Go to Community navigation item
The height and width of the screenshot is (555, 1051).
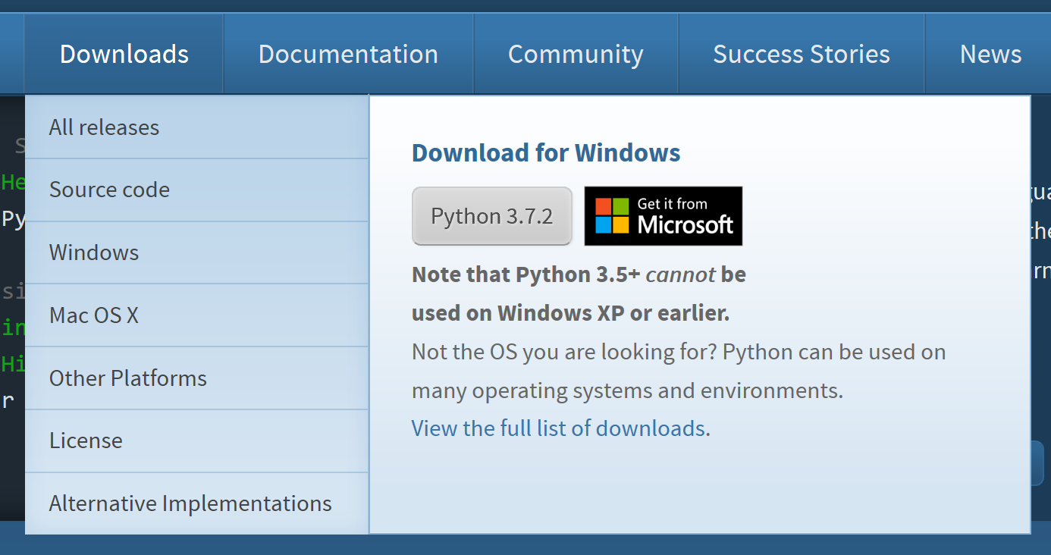pyautogui.click(x=576, y=54)
